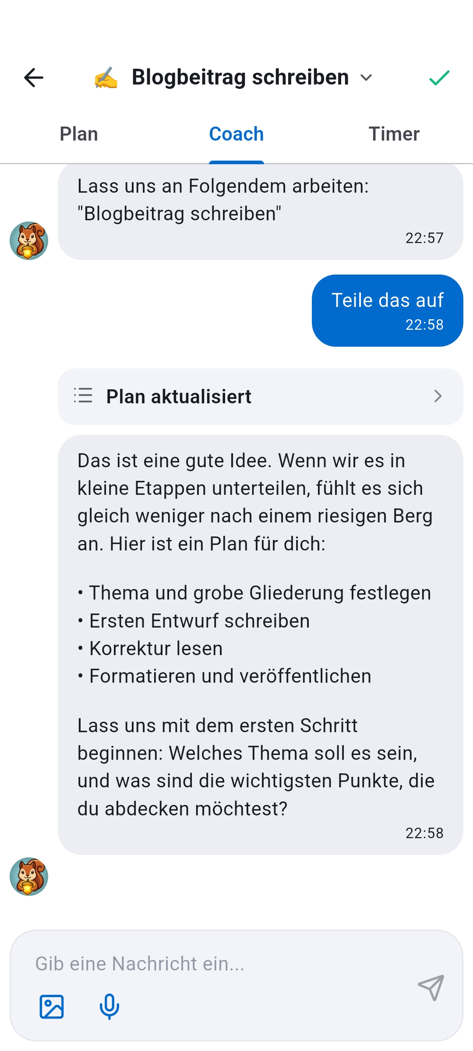Select the Coach tab
473x1051 pixels.
click(236, 134)
